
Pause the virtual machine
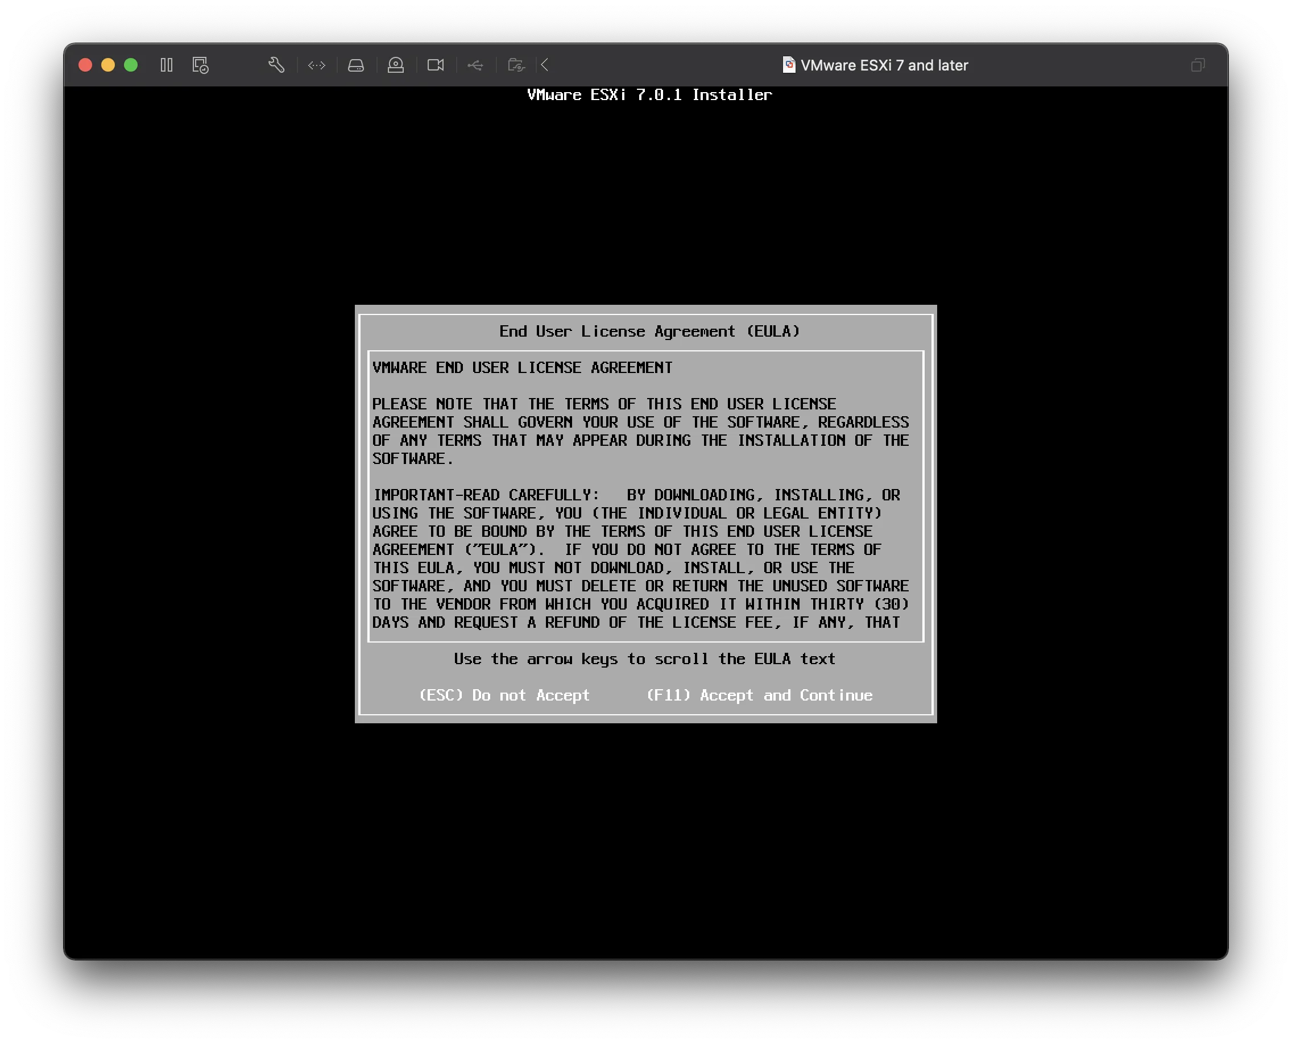click(x=167, y=65)
